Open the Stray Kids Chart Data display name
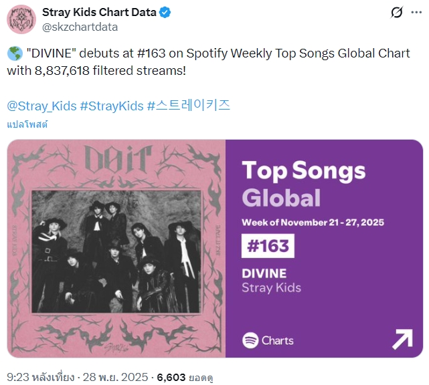The width and height of the screenshot is (429, 385). [99, 12]
